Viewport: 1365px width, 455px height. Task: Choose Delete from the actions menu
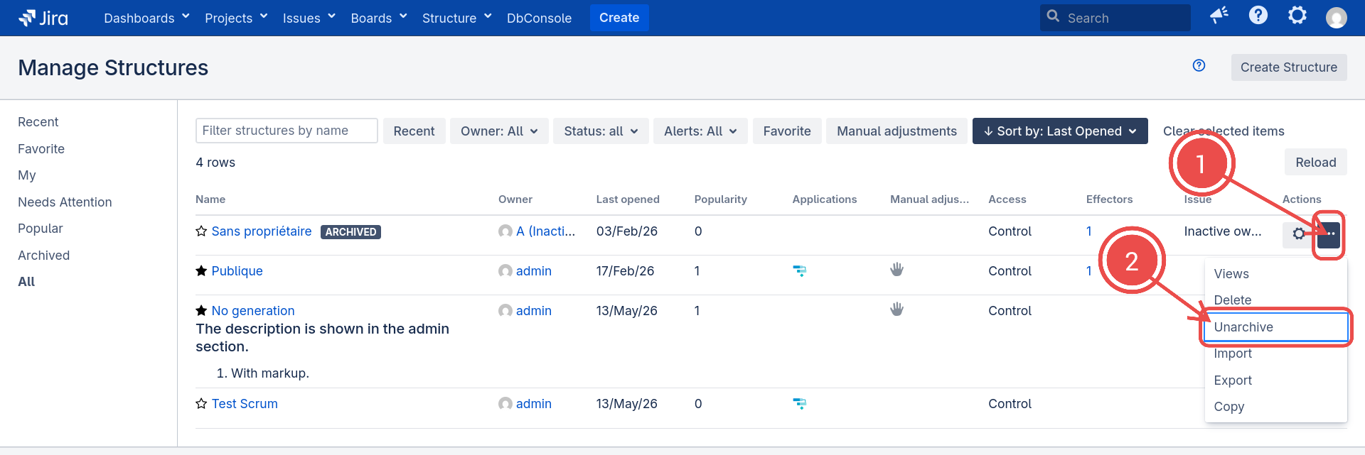pos(1276,300)
